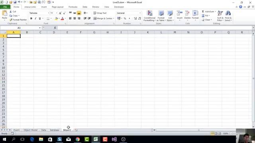Open Sort & Filter menu
Viewport: 255px width, 143px height.
point(220,16)
